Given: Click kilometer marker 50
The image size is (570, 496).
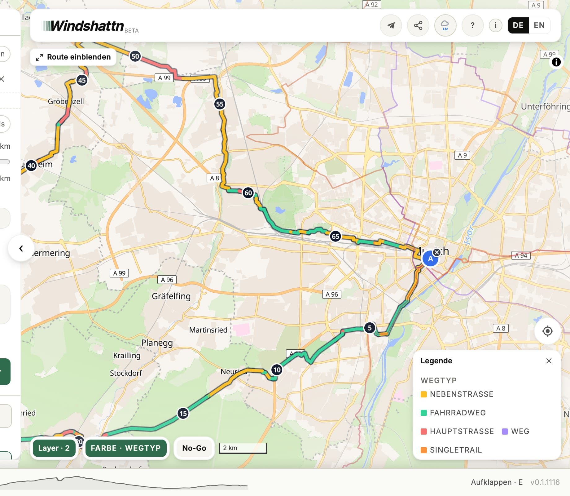Looking at the screenshot, I should pos(135,56).
